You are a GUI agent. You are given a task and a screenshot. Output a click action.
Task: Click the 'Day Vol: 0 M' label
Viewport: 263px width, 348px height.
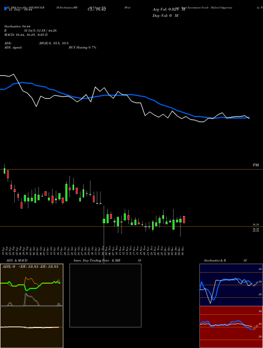point(165,15)
